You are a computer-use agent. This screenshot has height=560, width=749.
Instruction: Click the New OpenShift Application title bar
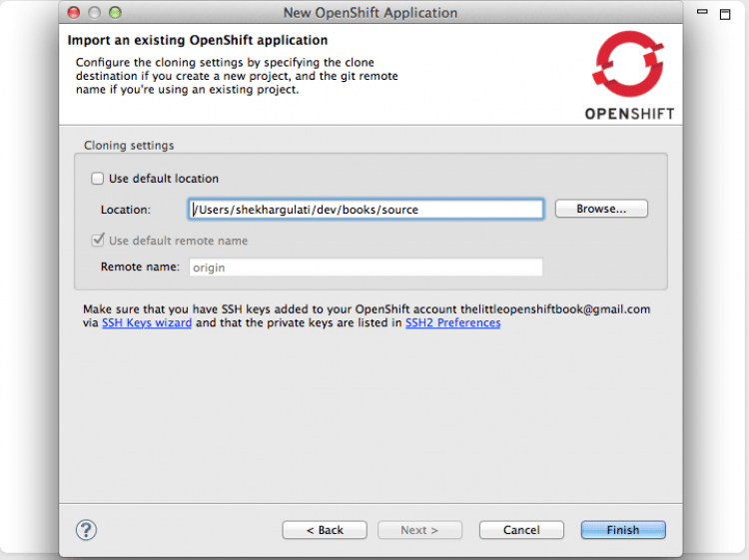(371, 13)
